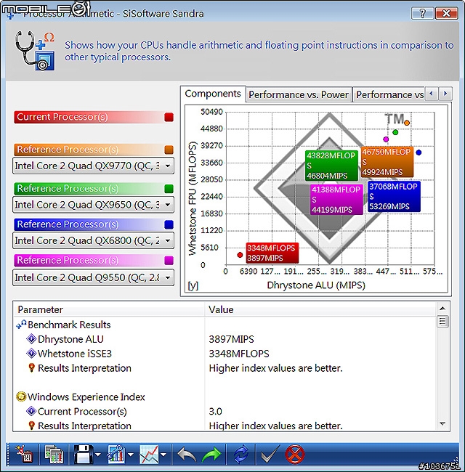Click the Benchmark Results icon
Viewport: 465px width, 472px height.
(21, 325)
